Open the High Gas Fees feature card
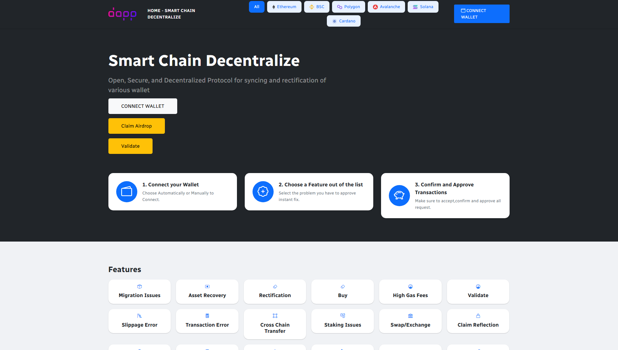Viewport: 618px width, 350px height. click(x=410, y=292)
